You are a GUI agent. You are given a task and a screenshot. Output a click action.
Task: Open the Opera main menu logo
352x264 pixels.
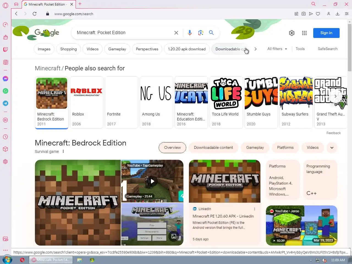[x=5, y=5]
